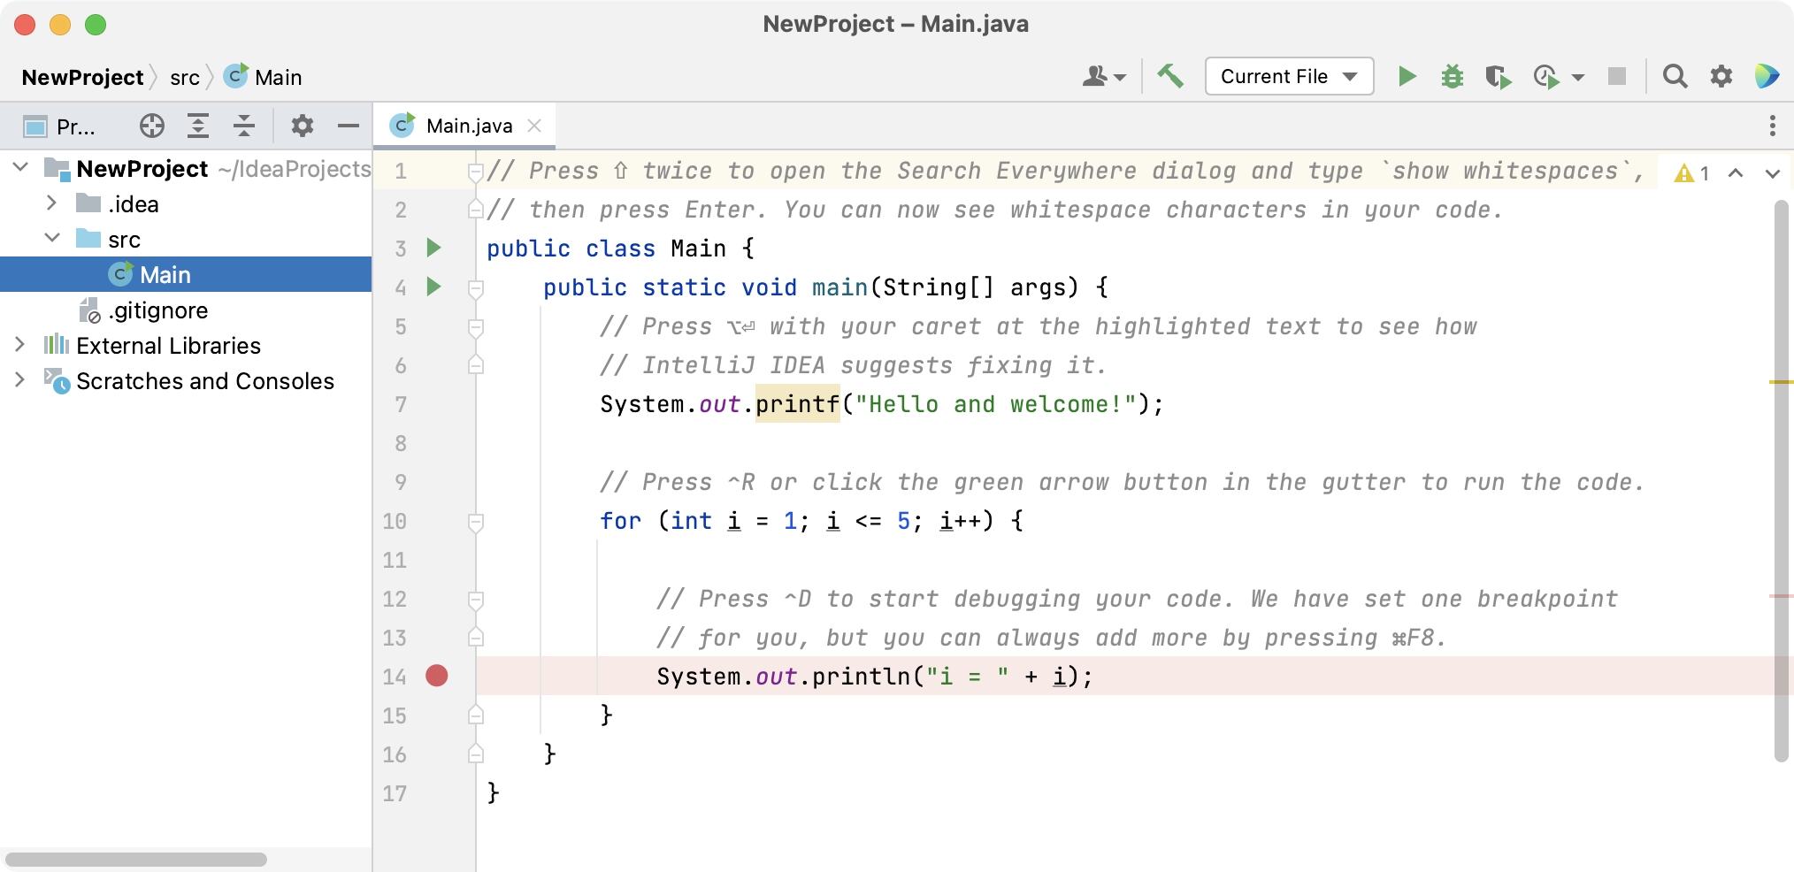Click Scratches and Consoles label
This screenshot has width=1794, height=872.
click(x=205, y=381)
